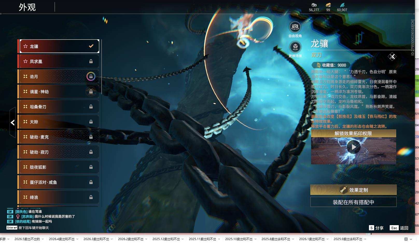Click the lock icon on 谪星·神劫 row
Screen dimensions: 419x243
coord(91,92)
